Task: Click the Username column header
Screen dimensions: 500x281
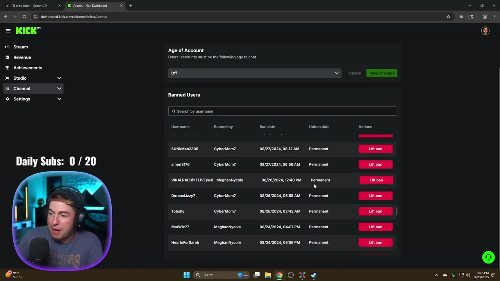Action: point(180,127)
